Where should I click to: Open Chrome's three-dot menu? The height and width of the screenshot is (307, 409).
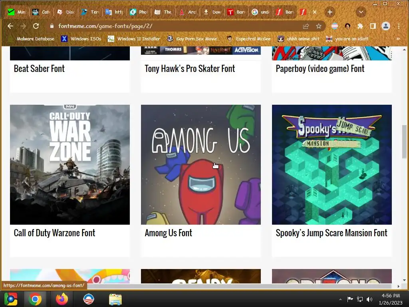pos(399,26)
